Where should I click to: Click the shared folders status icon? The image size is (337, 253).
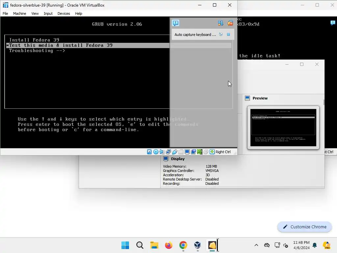(181, 152)
